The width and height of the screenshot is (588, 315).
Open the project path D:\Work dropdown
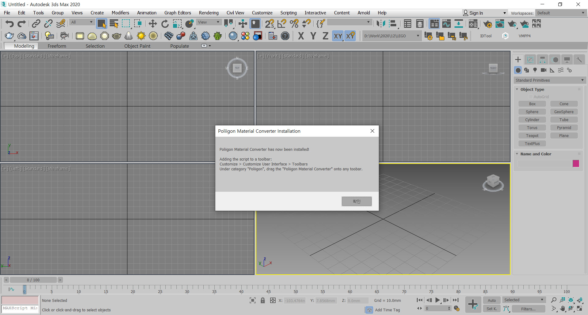click(x=391, y=36)
